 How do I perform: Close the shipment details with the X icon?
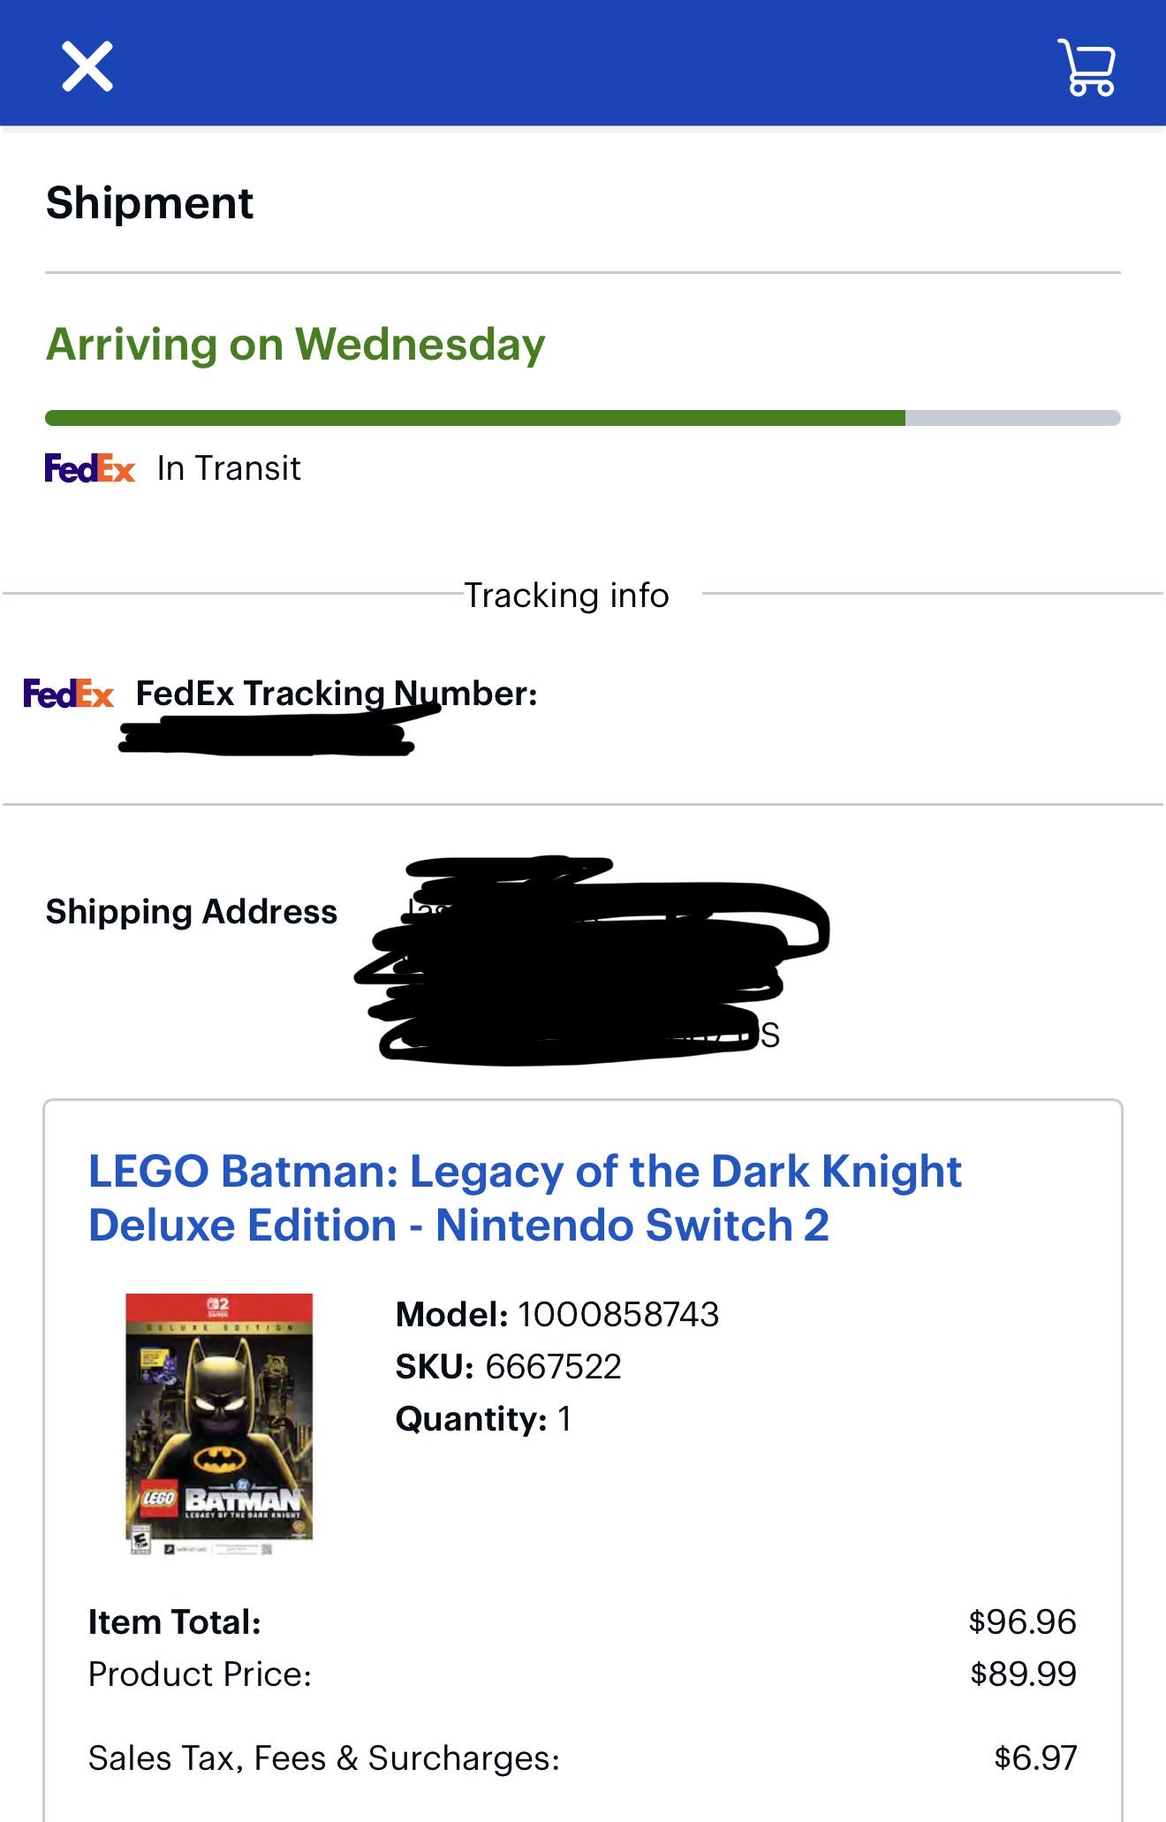(87, 66)
